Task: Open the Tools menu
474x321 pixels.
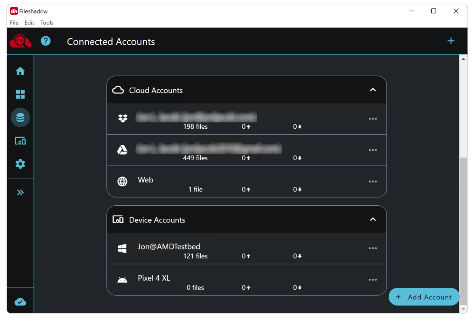Action: 47,23
